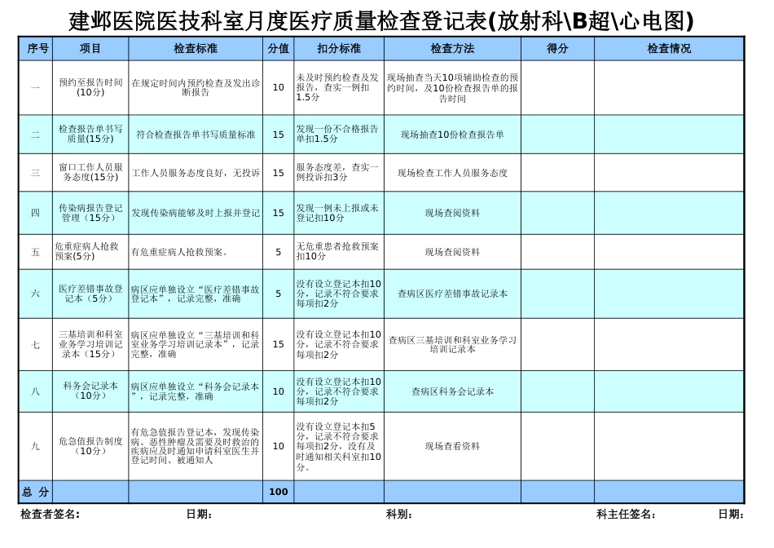
Task: Click the row number 一
Action: pos(36,87)
